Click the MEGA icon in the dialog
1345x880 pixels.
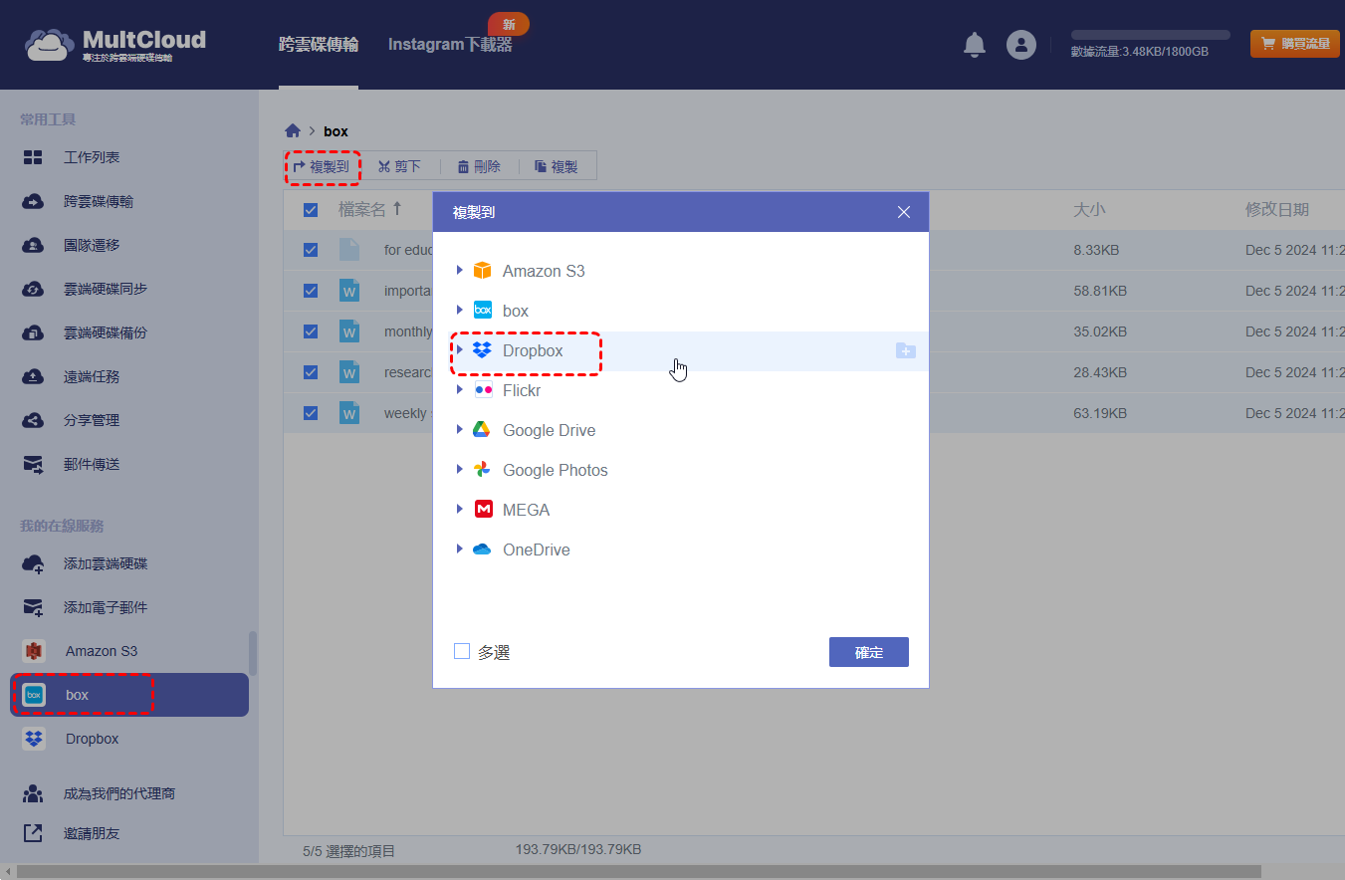point(483,510)
